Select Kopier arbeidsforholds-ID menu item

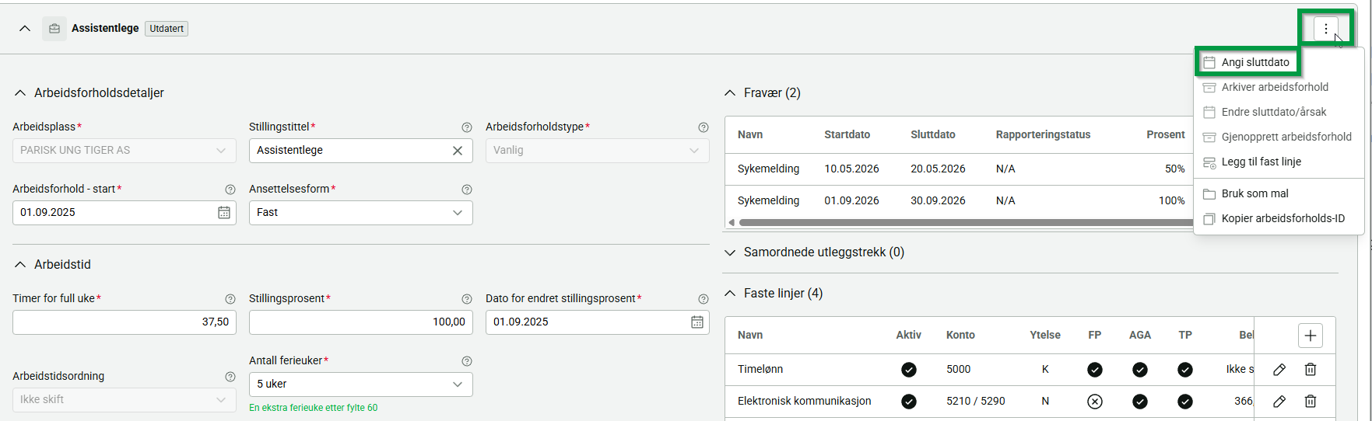[1279, 218]
